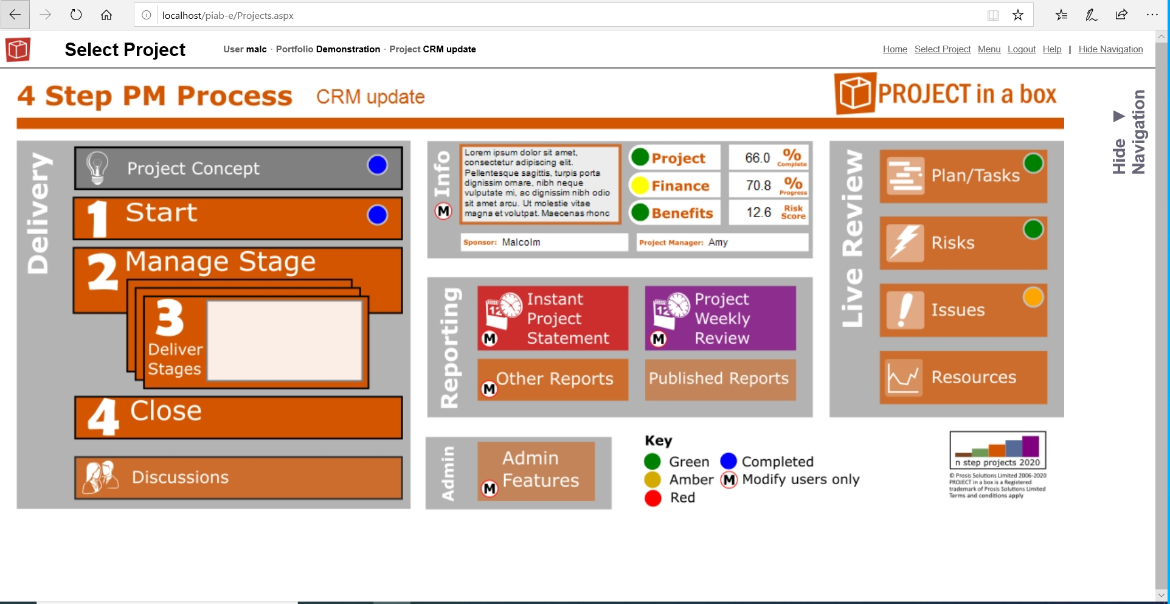Open Published Reports
Viewport: 1170px width, 604px height.
point(719,379)
